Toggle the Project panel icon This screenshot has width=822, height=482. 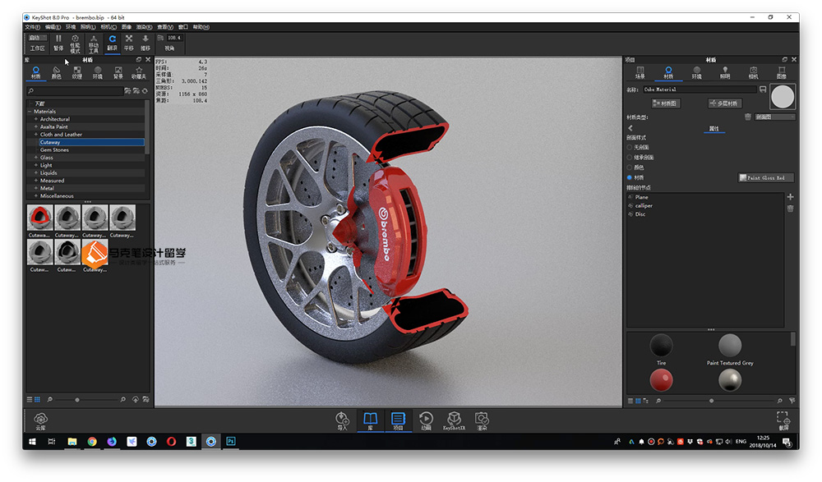[x=398, y=420]
